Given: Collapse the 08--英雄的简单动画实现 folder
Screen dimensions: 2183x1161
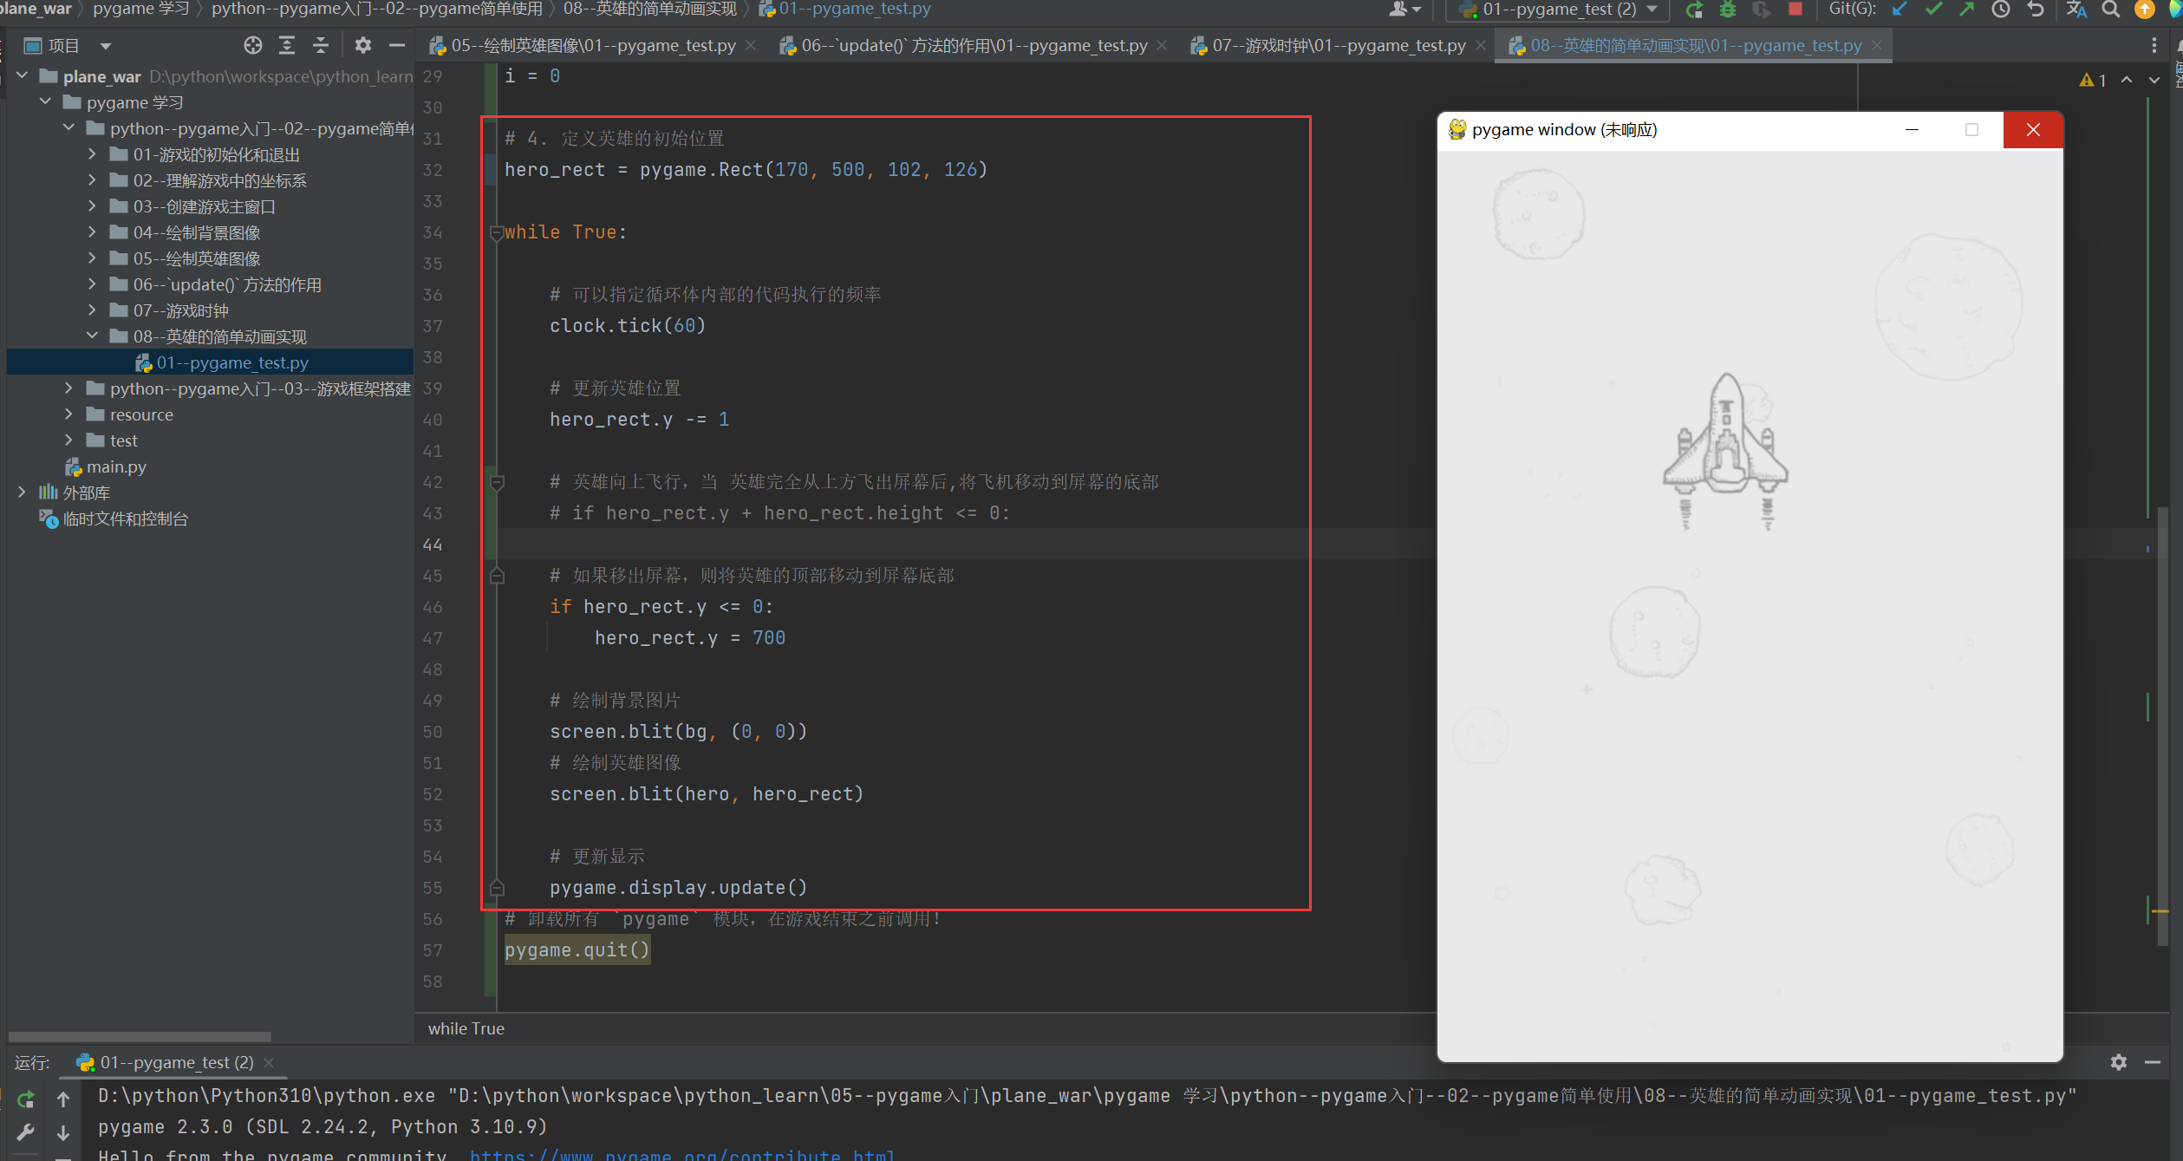Looking at the screenshot, I should 93,336.
